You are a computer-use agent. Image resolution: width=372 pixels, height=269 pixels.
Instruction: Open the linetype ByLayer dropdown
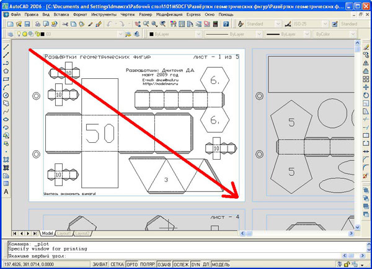pyautogui.click(x=259, y=34)
